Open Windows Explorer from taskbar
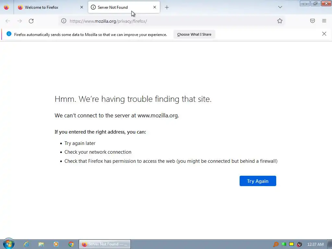Screen dimensions: 332x249 coord(41,244)
